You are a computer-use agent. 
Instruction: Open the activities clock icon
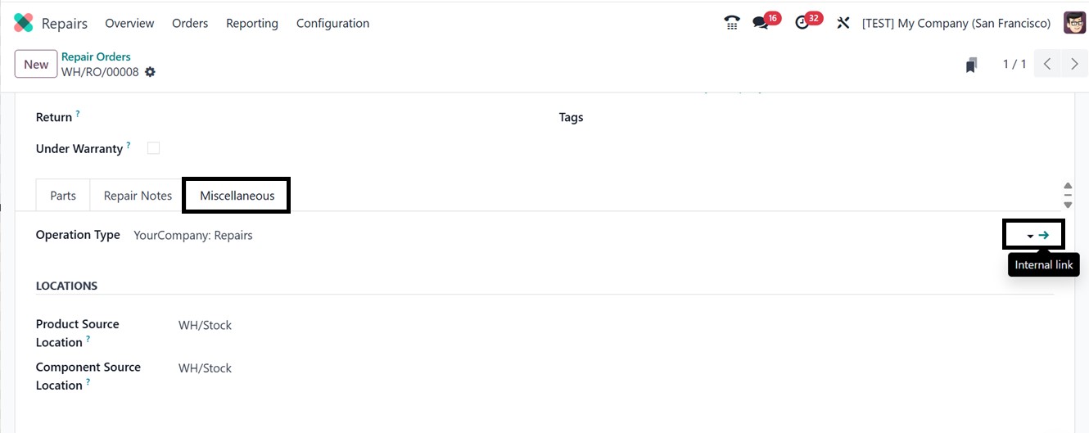click(802, 23)
